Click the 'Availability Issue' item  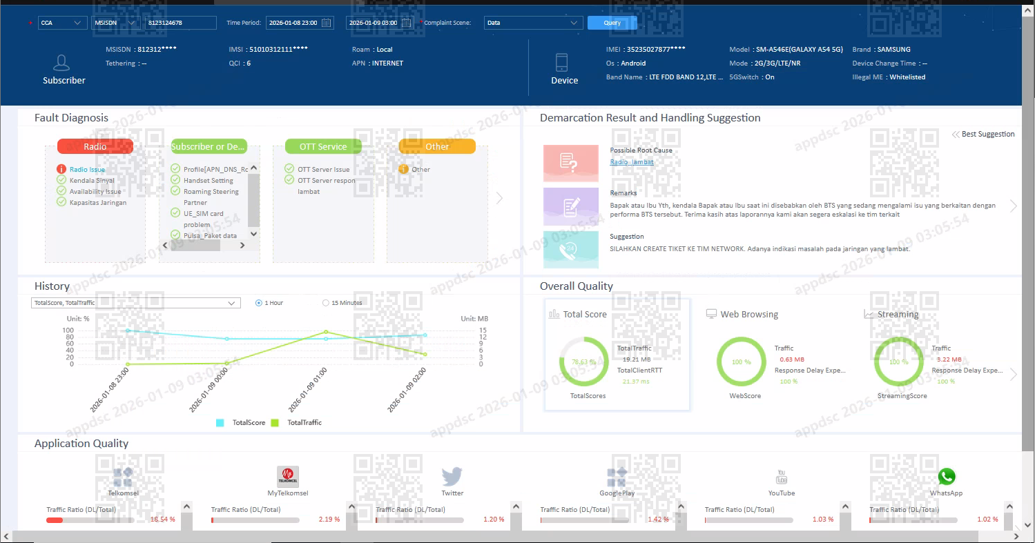(x=95, y=191)
